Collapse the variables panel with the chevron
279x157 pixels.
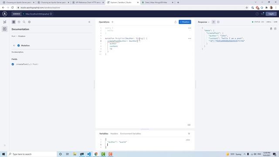pyautogui.click(x=189, y=133)
